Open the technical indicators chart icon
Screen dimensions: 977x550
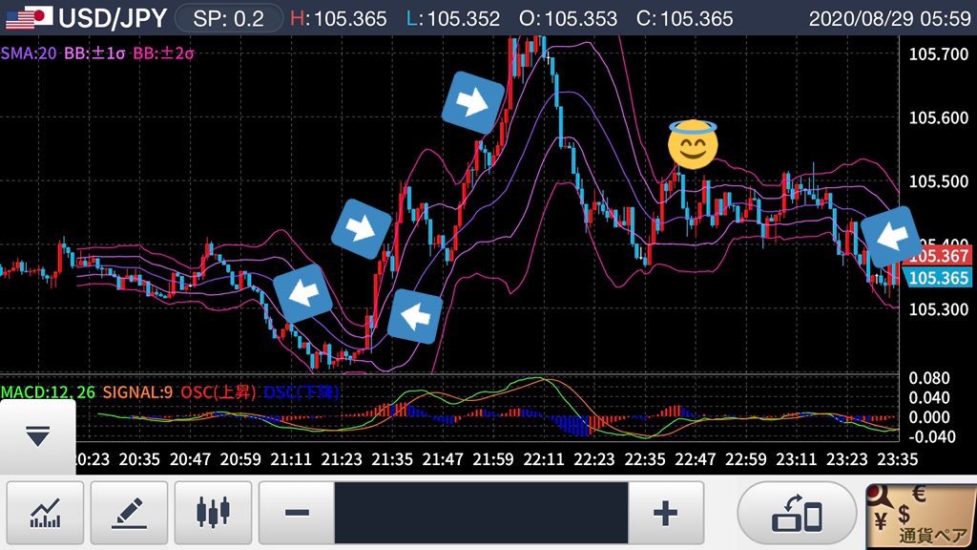tap(45, 513)
